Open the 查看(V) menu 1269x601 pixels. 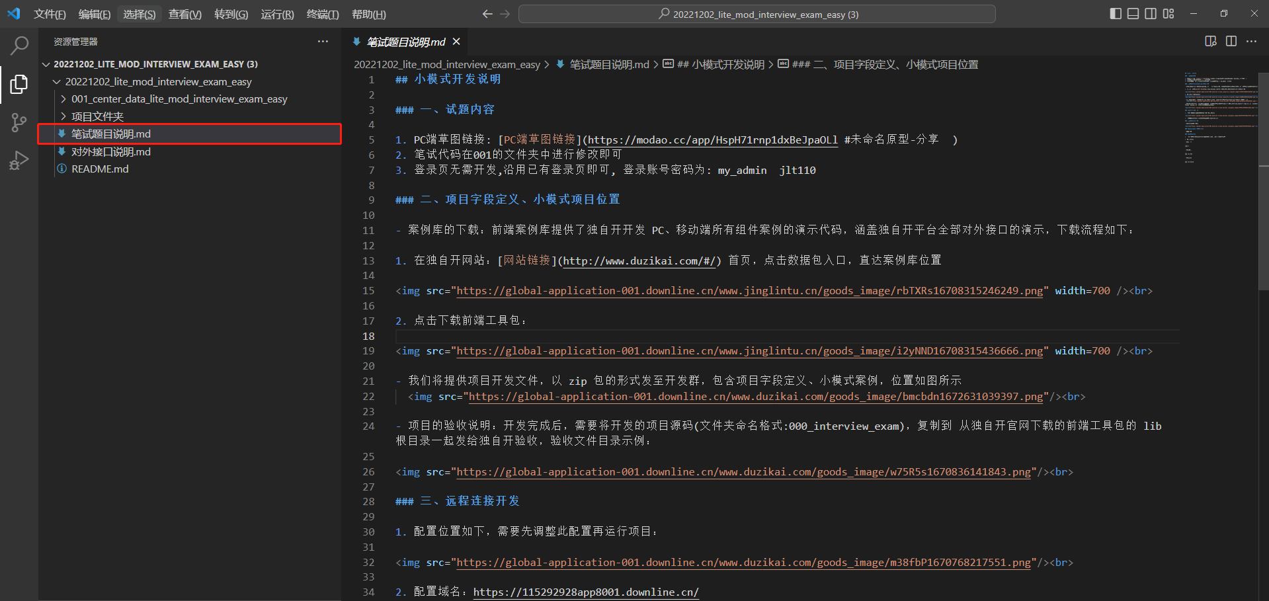click(185, 14)
